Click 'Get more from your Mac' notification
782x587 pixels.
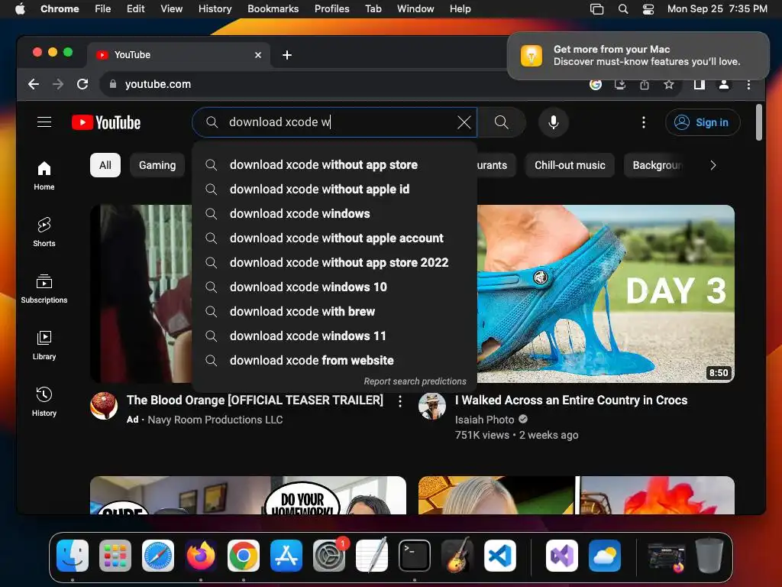(638, 55)
